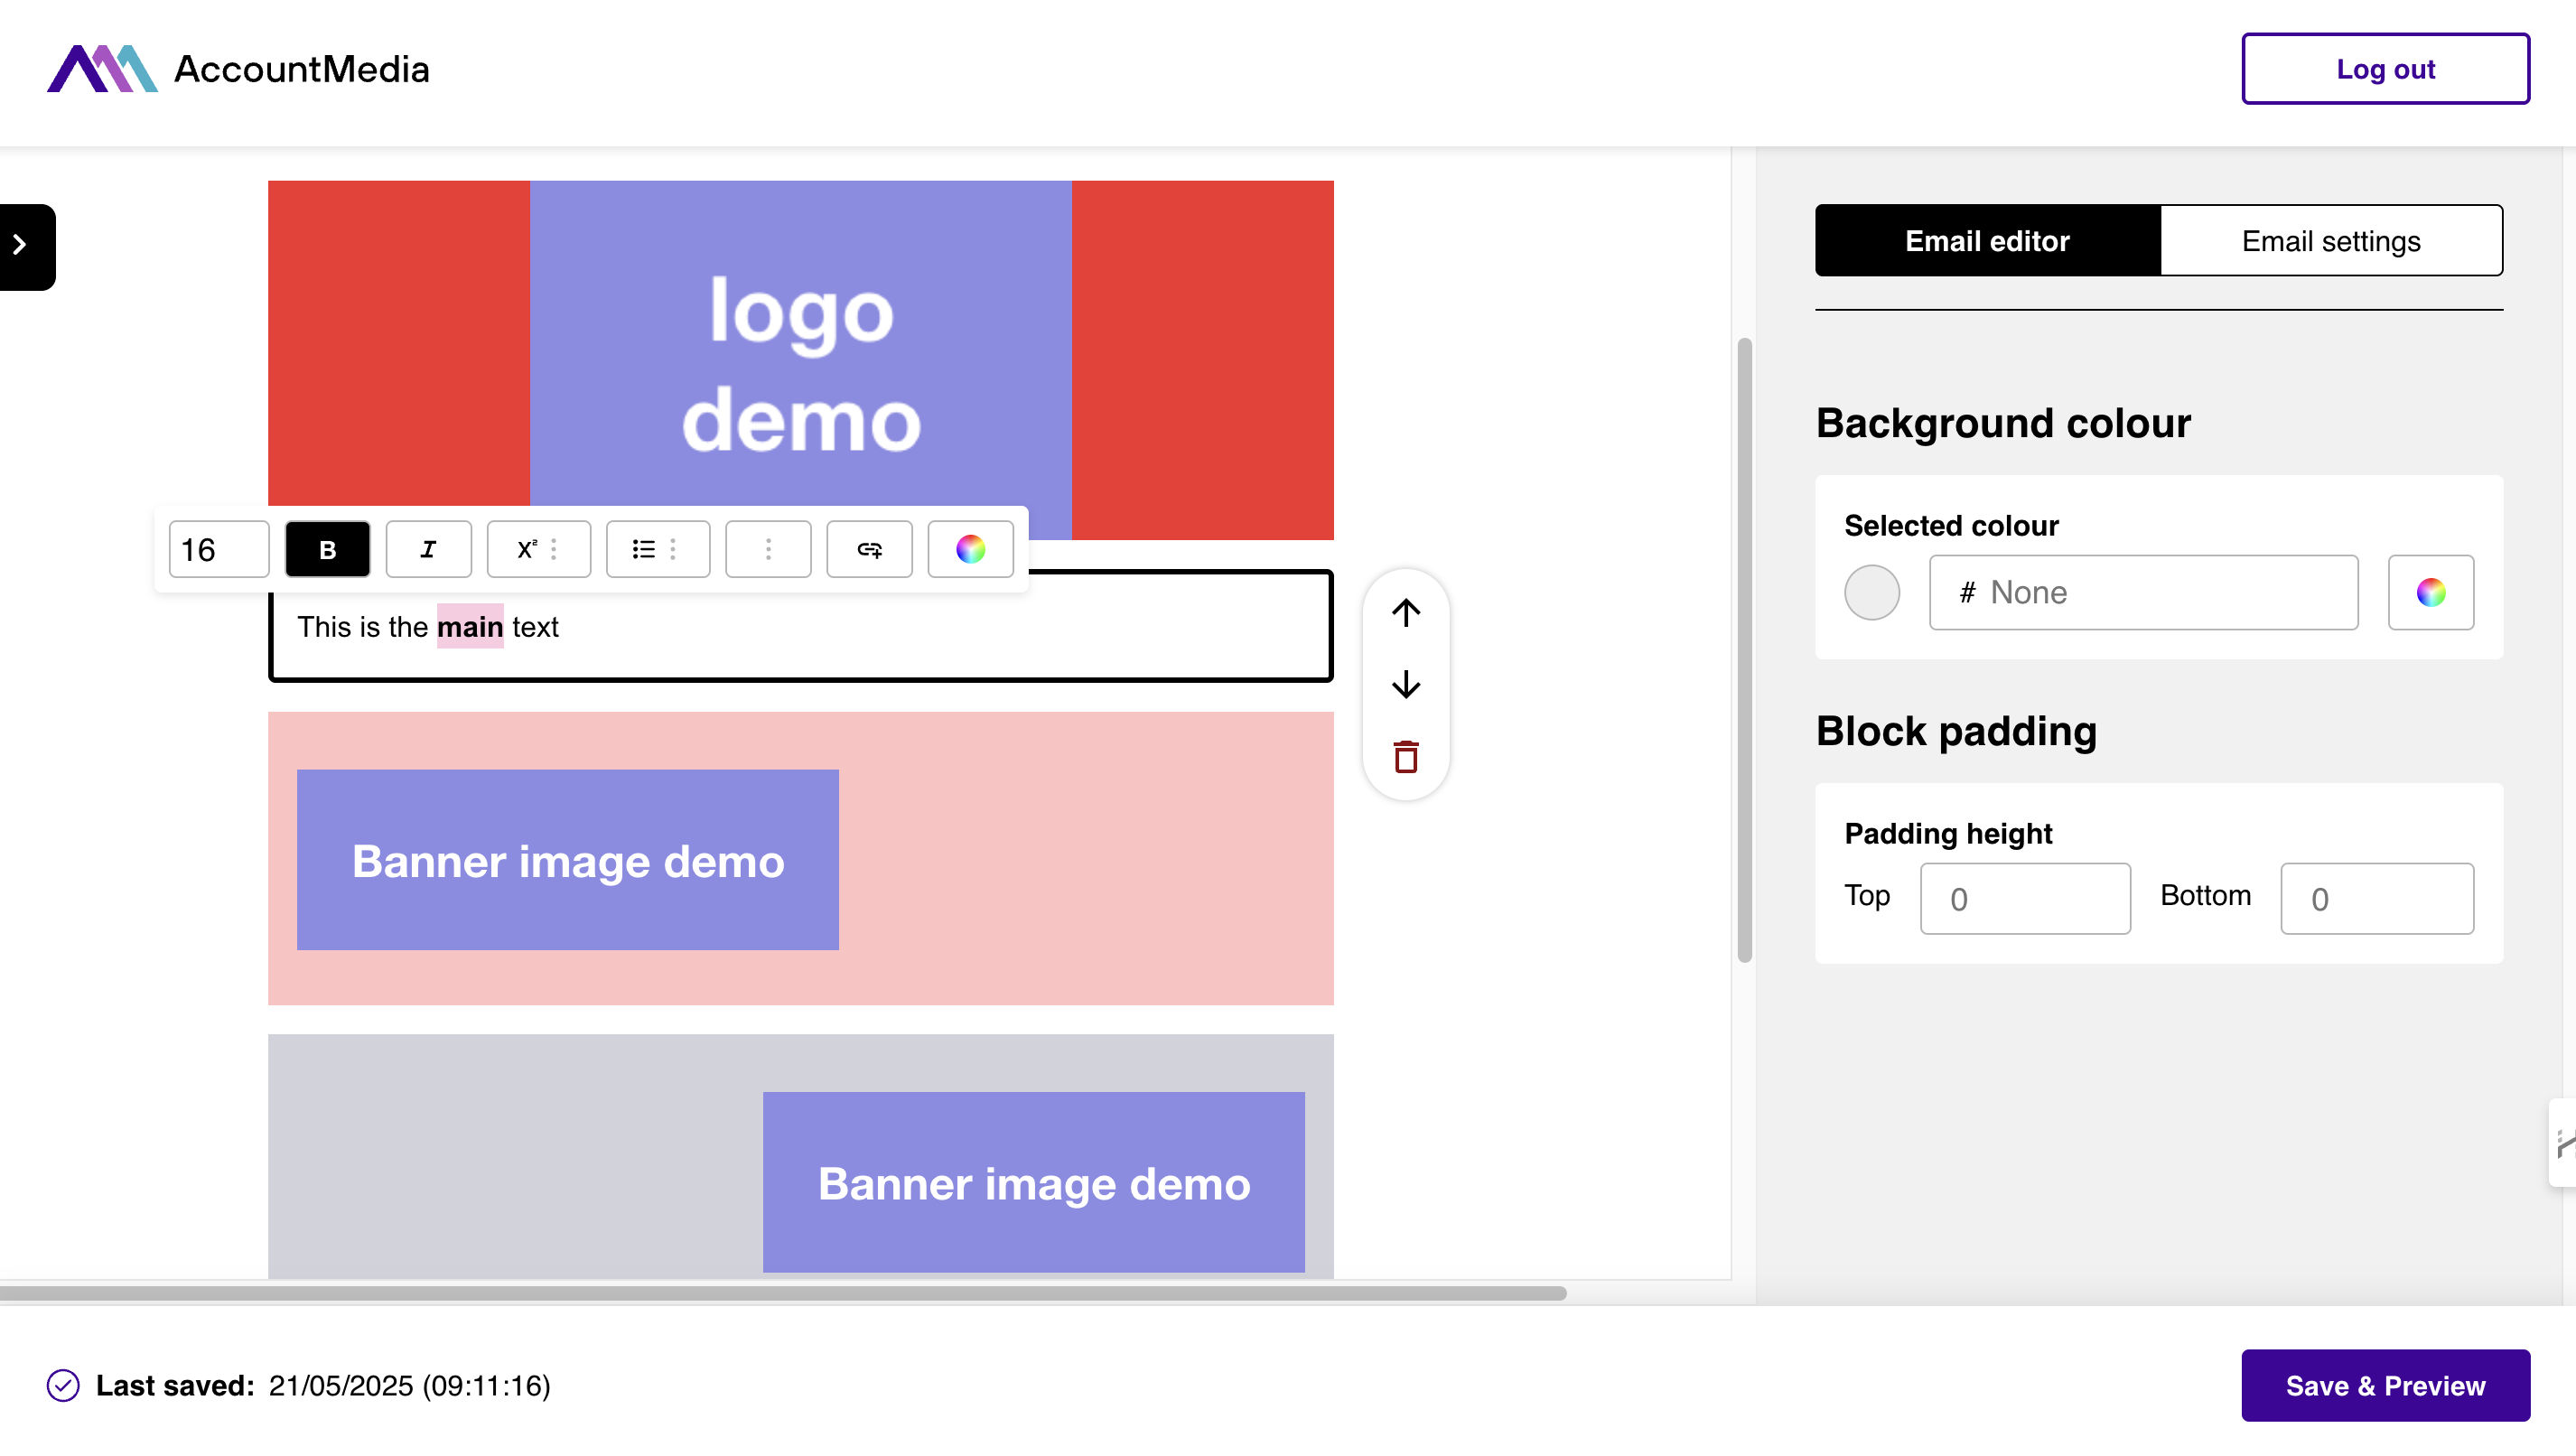Move the text block up

[x=1405, y=613]
